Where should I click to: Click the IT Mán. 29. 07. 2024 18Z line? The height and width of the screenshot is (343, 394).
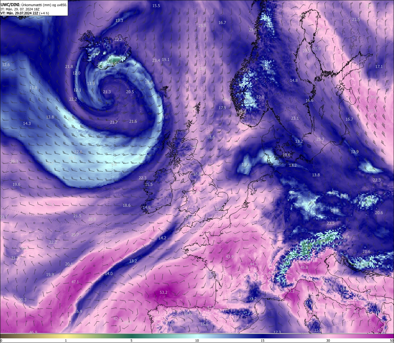click(20, 9)
